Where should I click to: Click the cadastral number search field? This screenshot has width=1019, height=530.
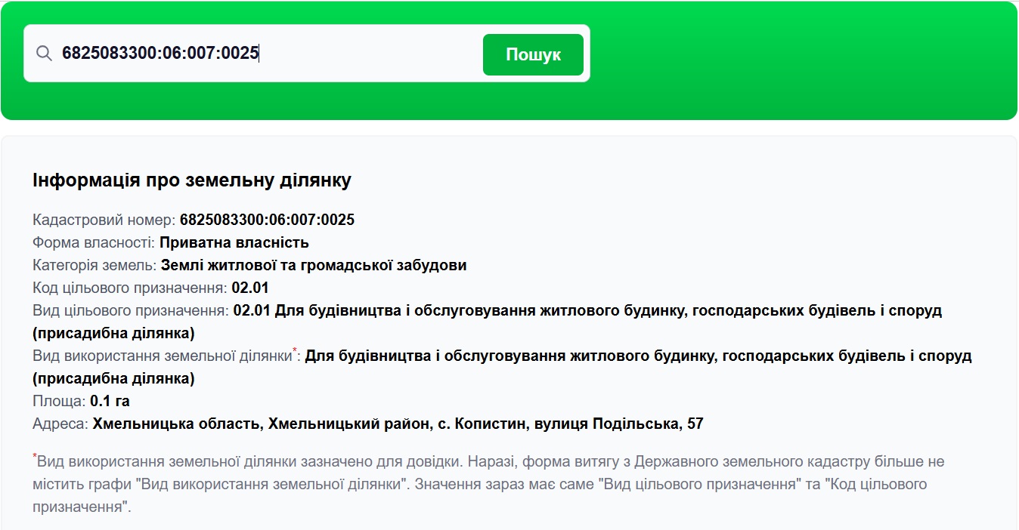(257, 53)
